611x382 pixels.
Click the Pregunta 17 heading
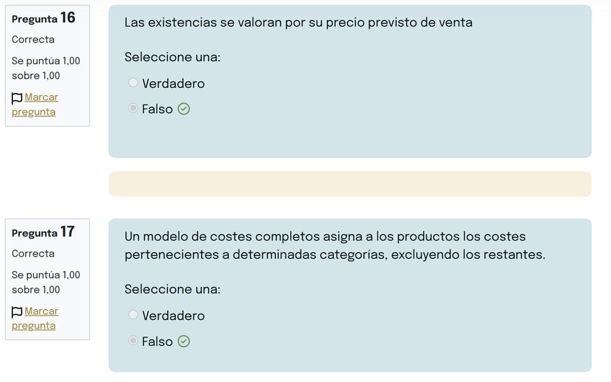point(43,232)
